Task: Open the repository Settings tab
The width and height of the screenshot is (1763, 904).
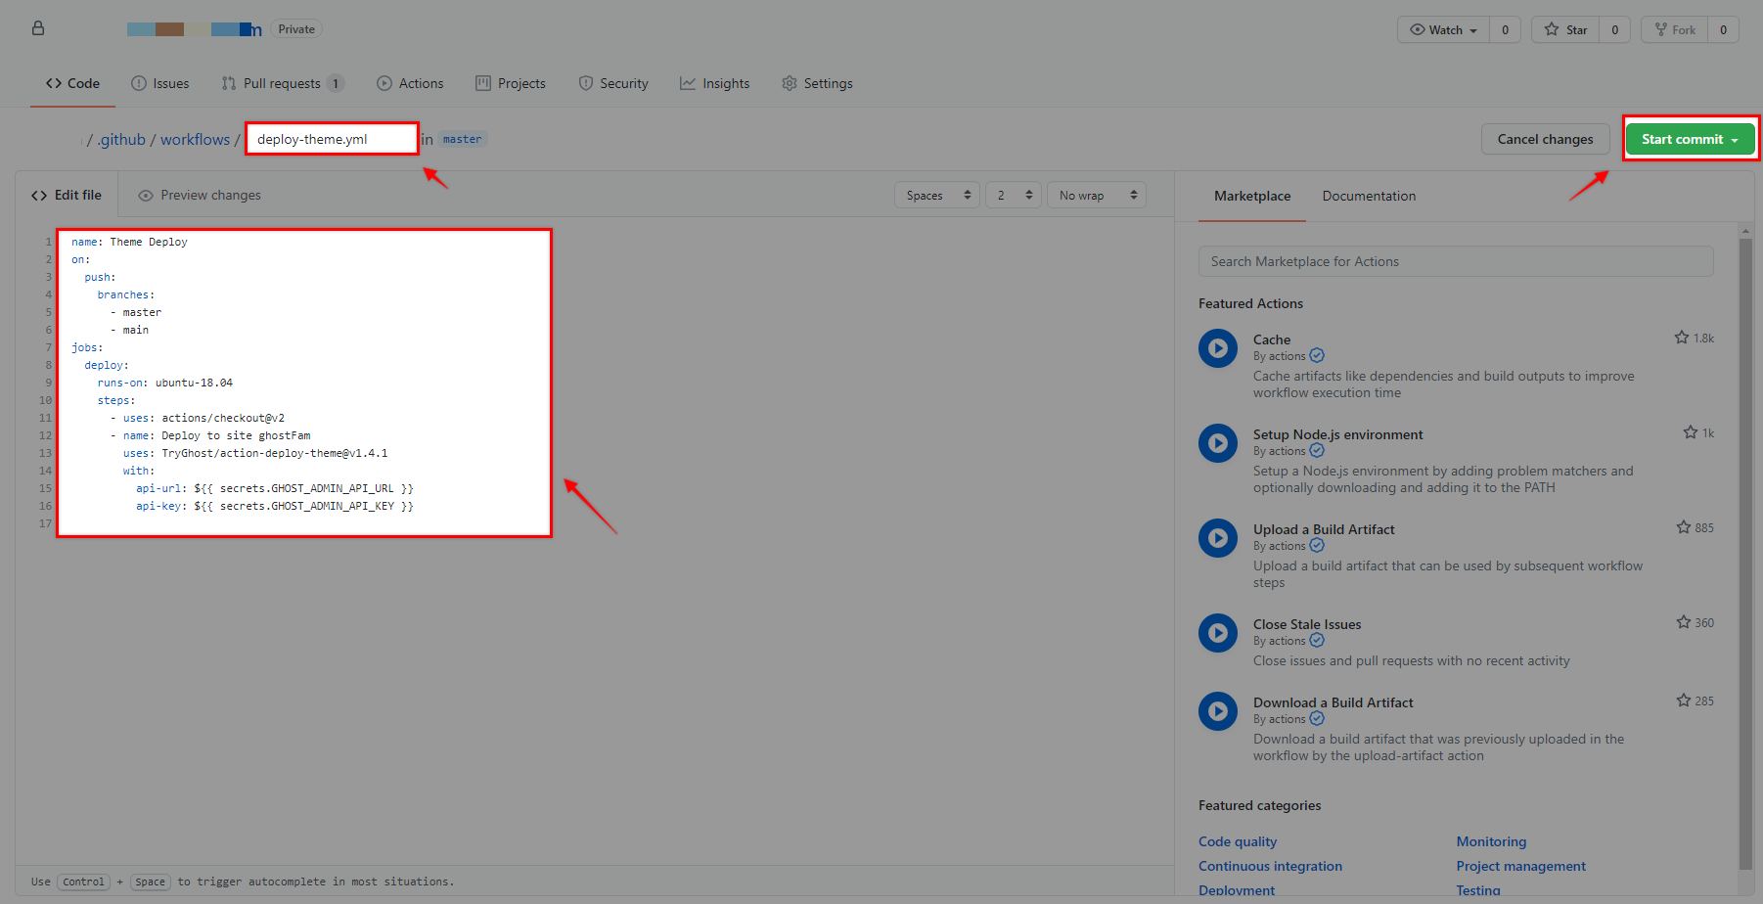Action: 817,83
